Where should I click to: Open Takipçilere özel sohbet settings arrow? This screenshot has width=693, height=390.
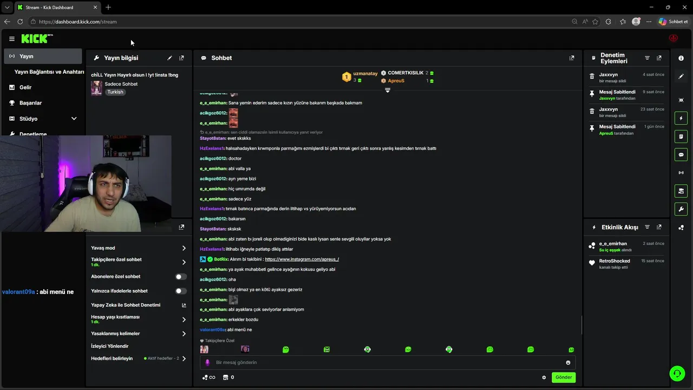tap(184, 262)
